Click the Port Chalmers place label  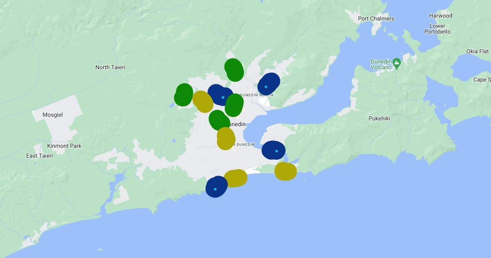point(376,18)
